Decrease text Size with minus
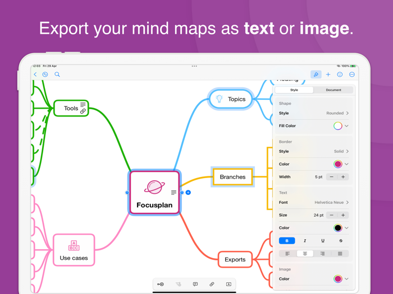The height and width of the screenshot is (294, 393). [332, 215]
